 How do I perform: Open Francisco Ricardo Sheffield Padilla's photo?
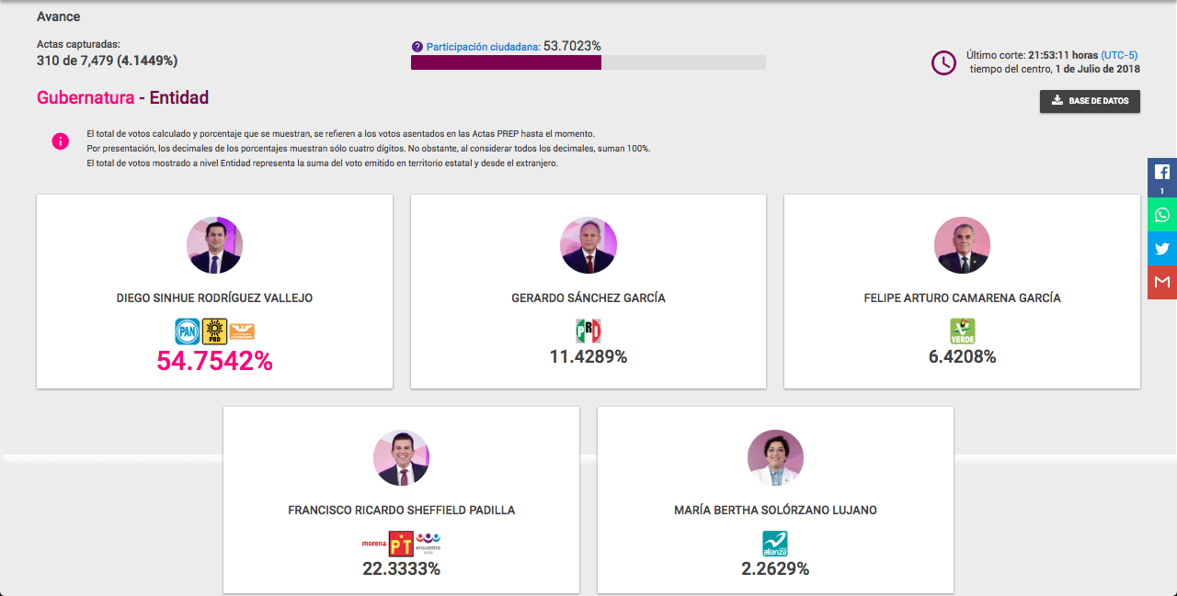point(401,457)
